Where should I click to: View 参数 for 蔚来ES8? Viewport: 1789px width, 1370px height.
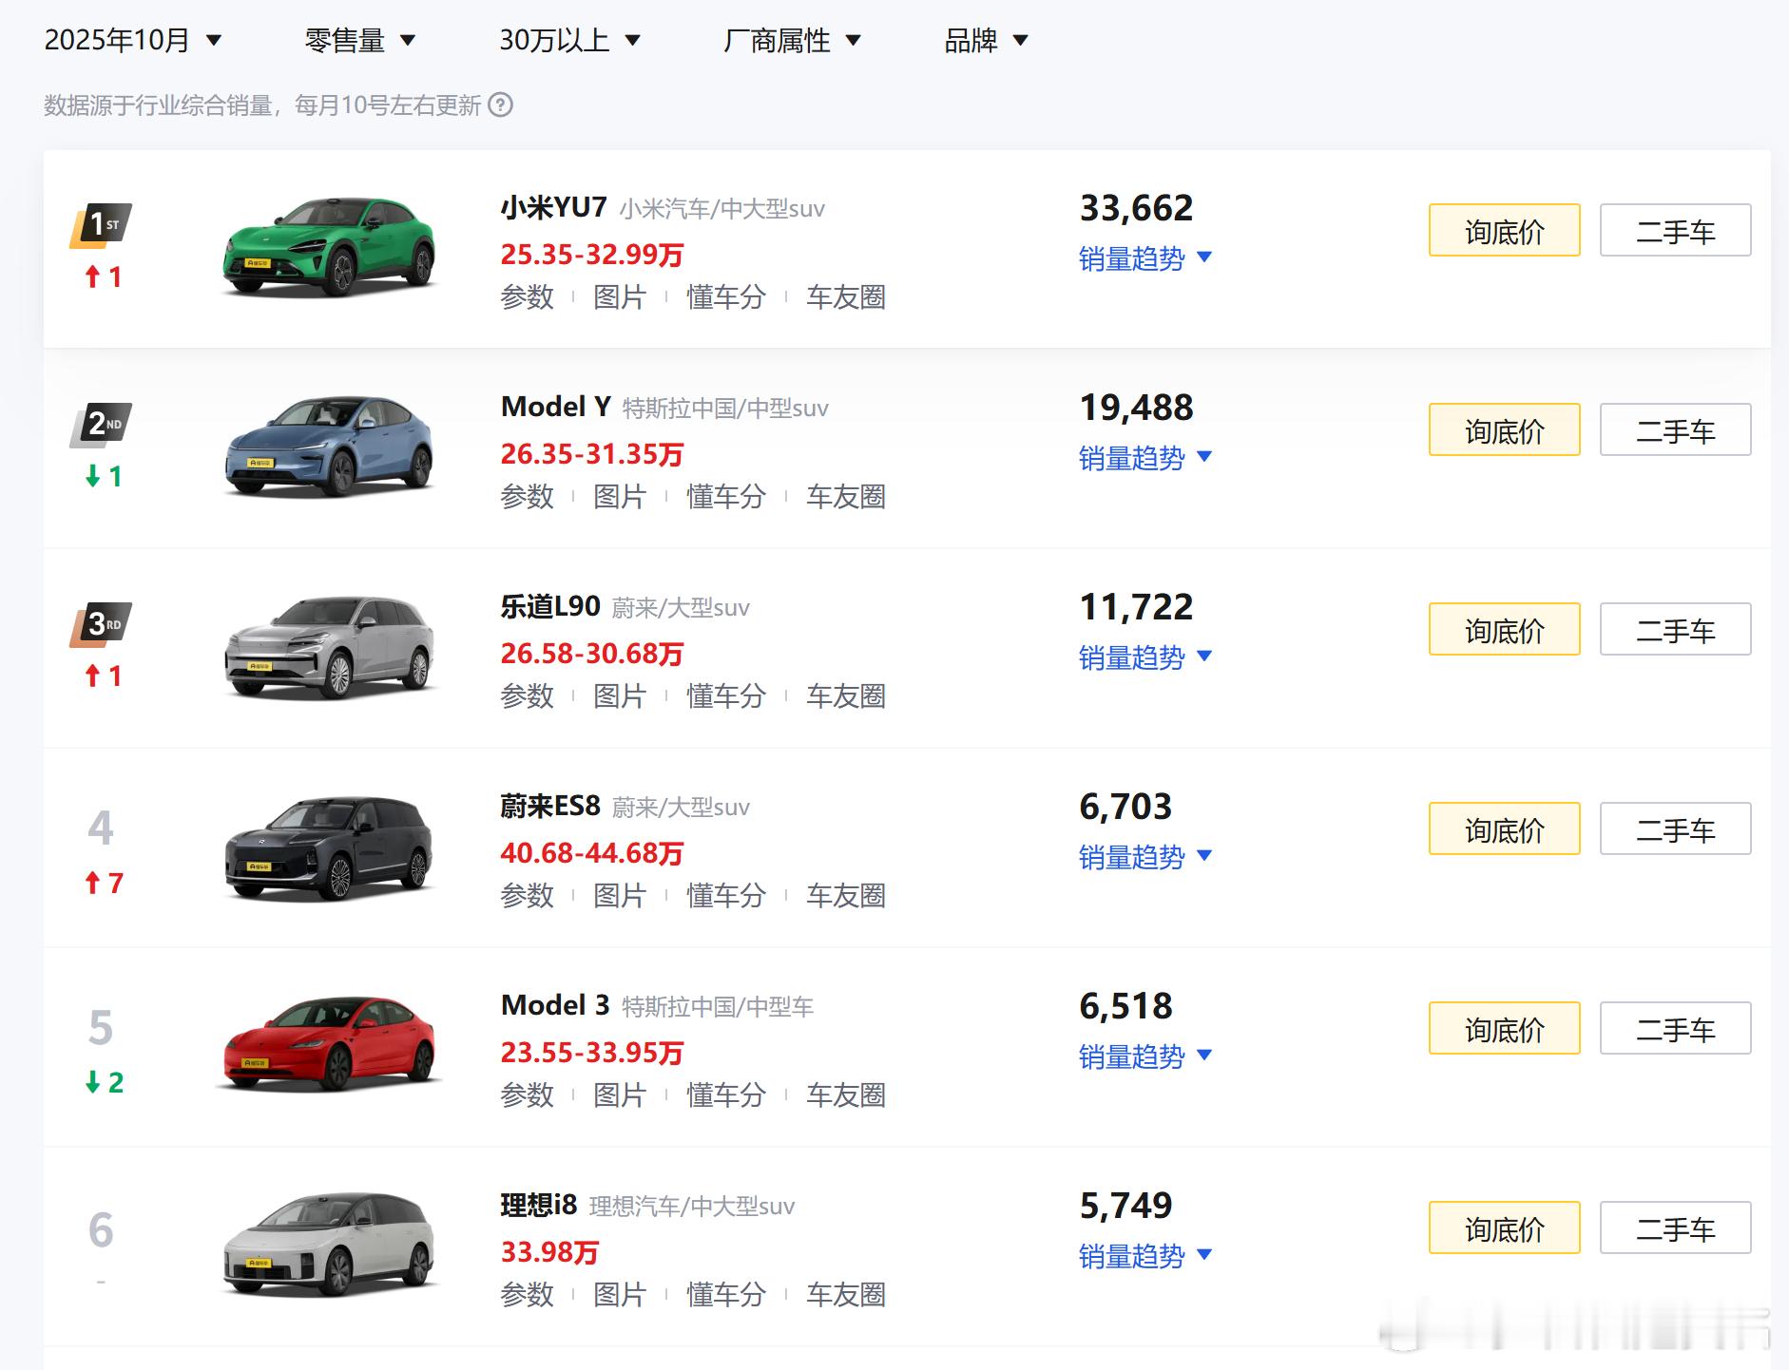click(x=527, y=896)
